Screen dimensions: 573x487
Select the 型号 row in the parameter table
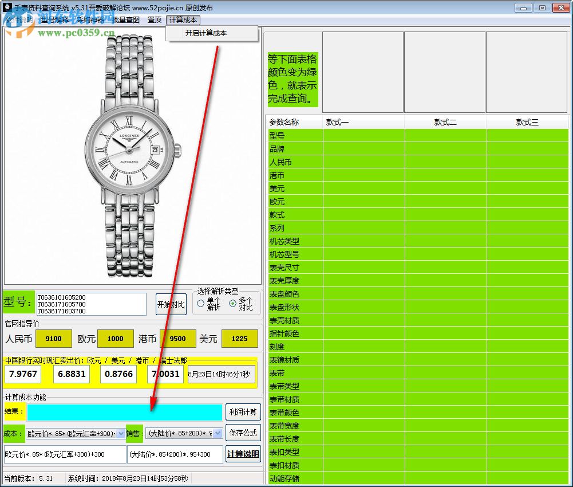(418, 136)
